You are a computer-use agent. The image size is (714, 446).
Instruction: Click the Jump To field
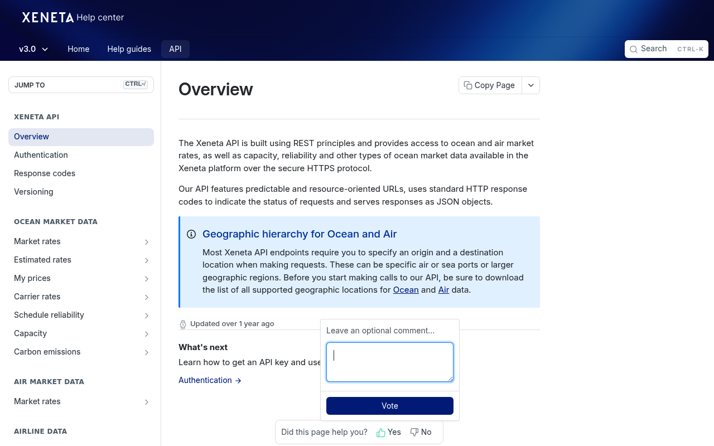click(81, 85)
